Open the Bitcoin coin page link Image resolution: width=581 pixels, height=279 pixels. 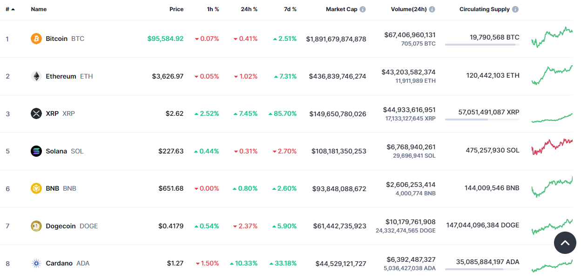tap(65, 39)
